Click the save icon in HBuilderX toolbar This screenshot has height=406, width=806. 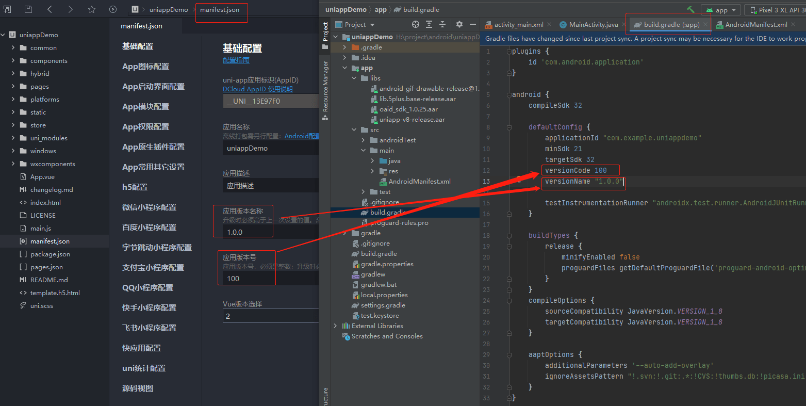point(28,9)
